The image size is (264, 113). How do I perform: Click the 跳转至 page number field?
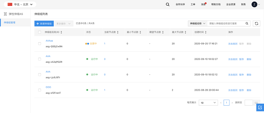pyautogui.click(x=248, y=102)
